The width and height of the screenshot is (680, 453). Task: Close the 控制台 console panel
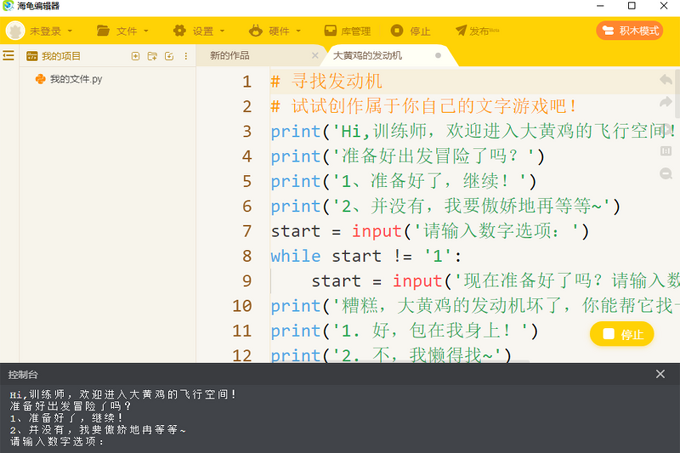tap(660, 374)
